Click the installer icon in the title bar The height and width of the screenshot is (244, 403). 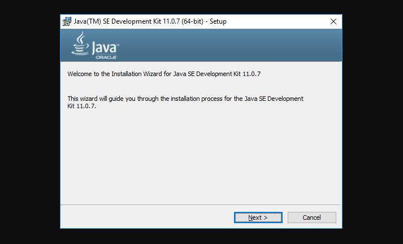(67, 21)
